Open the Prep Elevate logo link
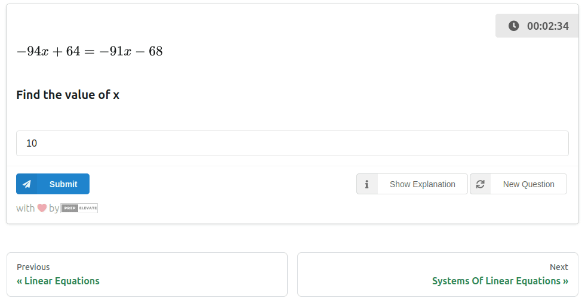This screenshot has width=585, height=304. click(x=79, y=208)
